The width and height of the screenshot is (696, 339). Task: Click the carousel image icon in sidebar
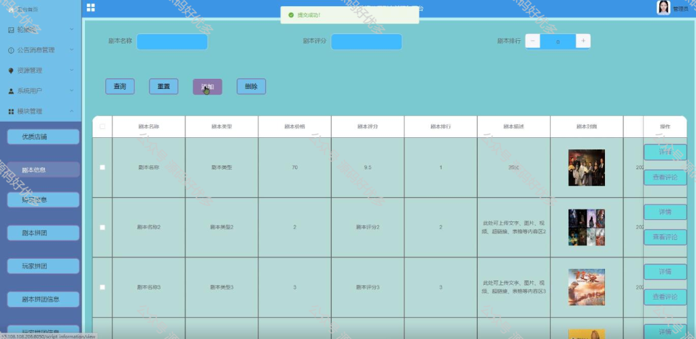coord(11,30)
